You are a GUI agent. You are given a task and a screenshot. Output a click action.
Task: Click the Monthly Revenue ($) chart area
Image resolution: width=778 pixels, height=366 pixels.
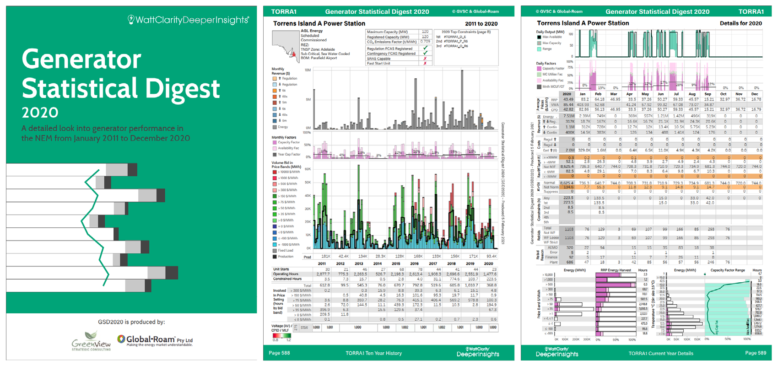tap(405, 99)
